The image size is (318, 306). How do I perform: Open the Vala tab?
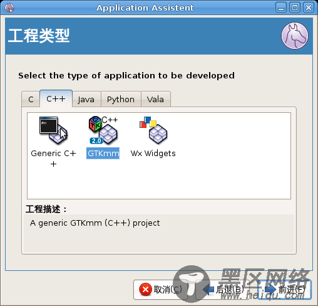(x=155, y=99)
